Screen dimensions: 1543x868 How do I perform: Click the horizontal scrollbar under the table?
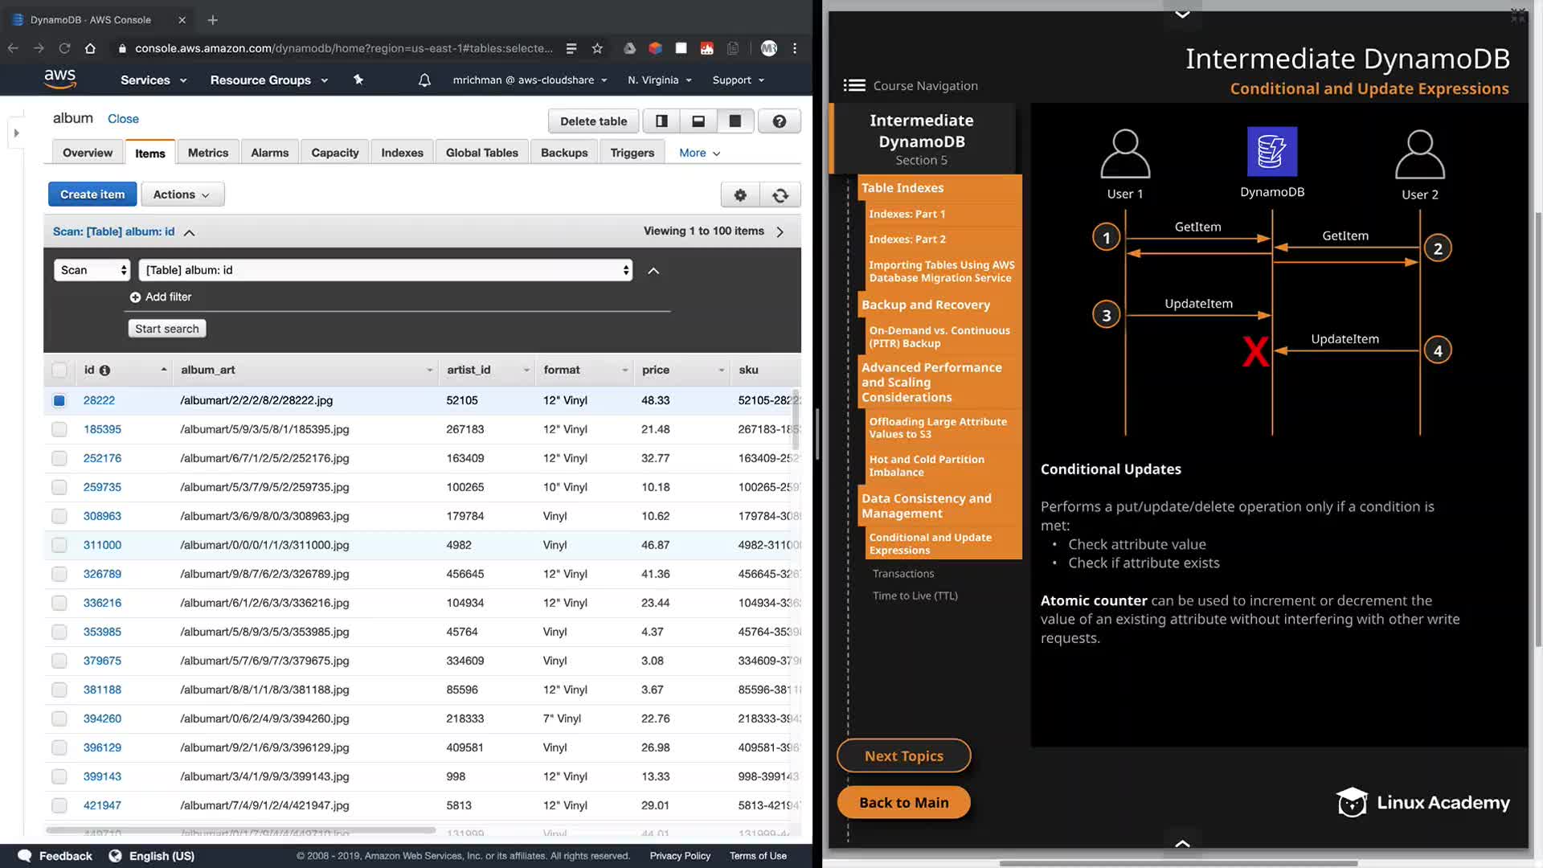241,829
